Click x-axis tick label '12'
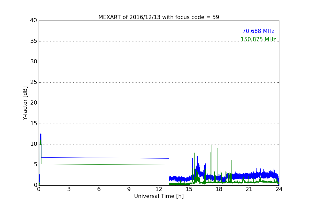 click(159, 189)
